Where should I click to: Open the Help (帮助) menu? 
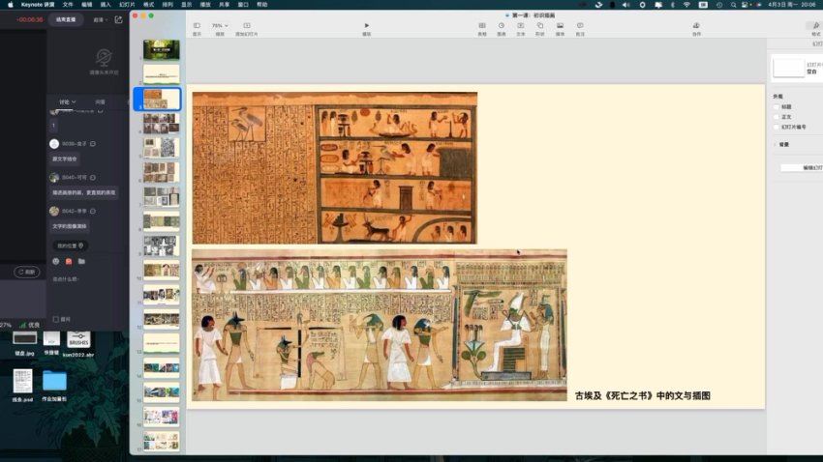pyautogui.click(x=262, y=4)
